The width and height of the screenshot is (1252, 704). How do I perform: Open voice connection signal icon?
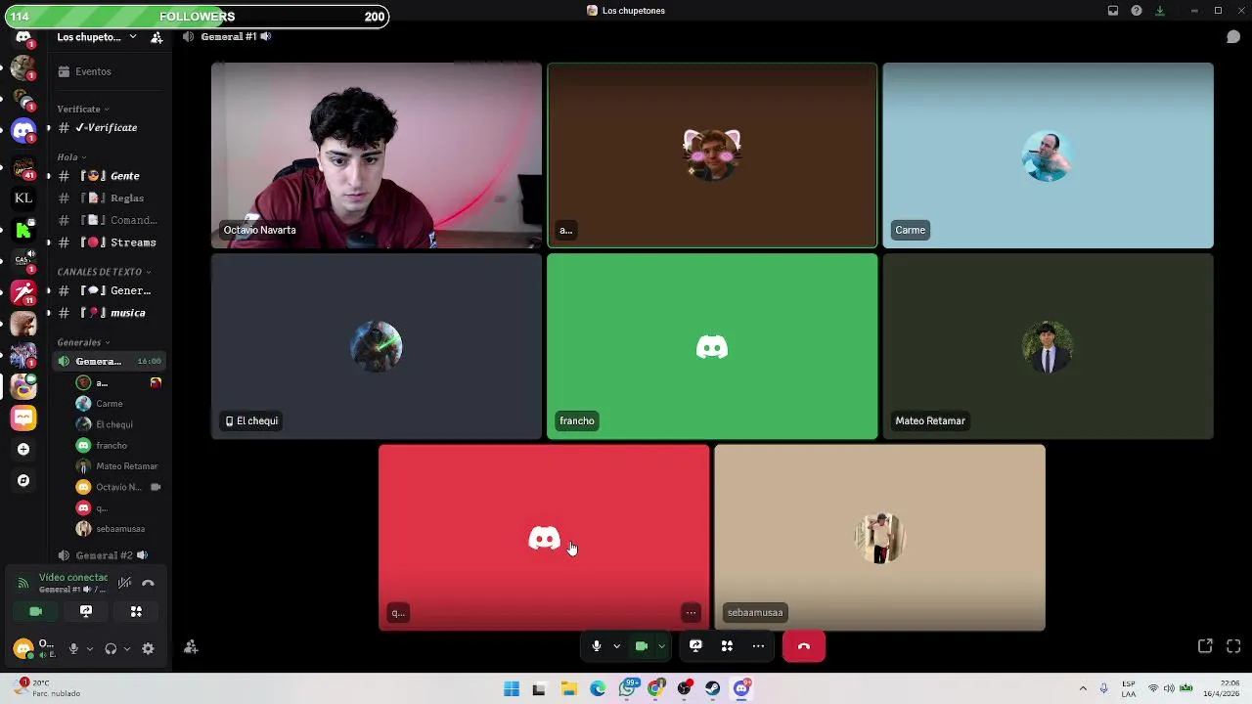tap(23, 584)
